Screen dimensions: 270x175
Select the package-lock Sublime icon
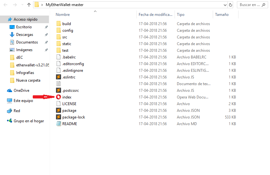[x=59, y=117]
